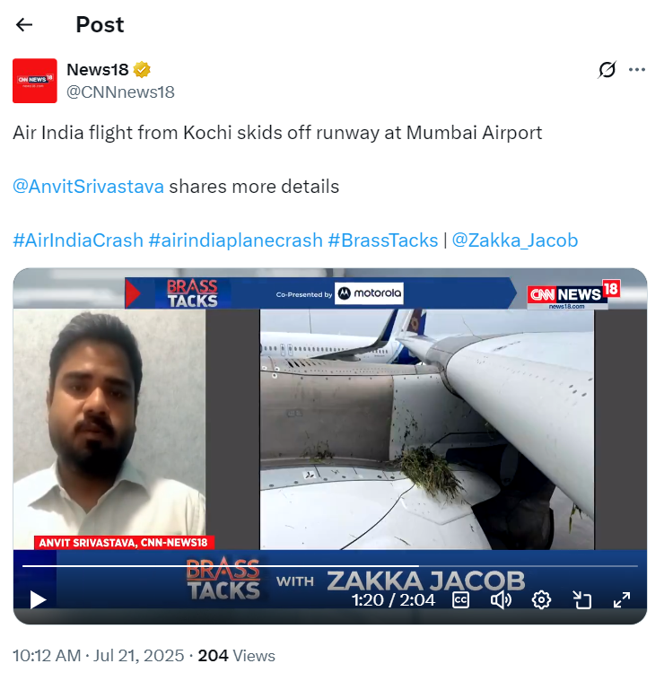Open the #AirIndiaCrash hashtag
The image size is (664, 681).
[78, 240]
